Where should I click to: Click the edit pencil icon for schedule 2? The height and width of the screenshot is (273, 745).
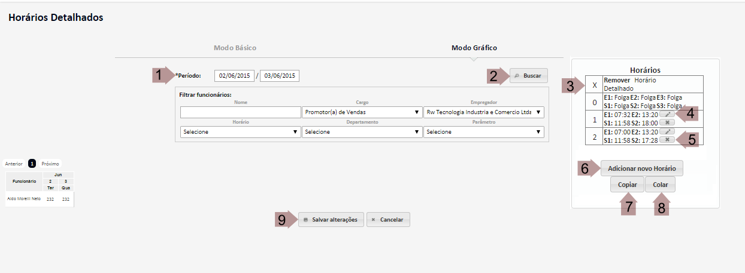coord(667,131)
